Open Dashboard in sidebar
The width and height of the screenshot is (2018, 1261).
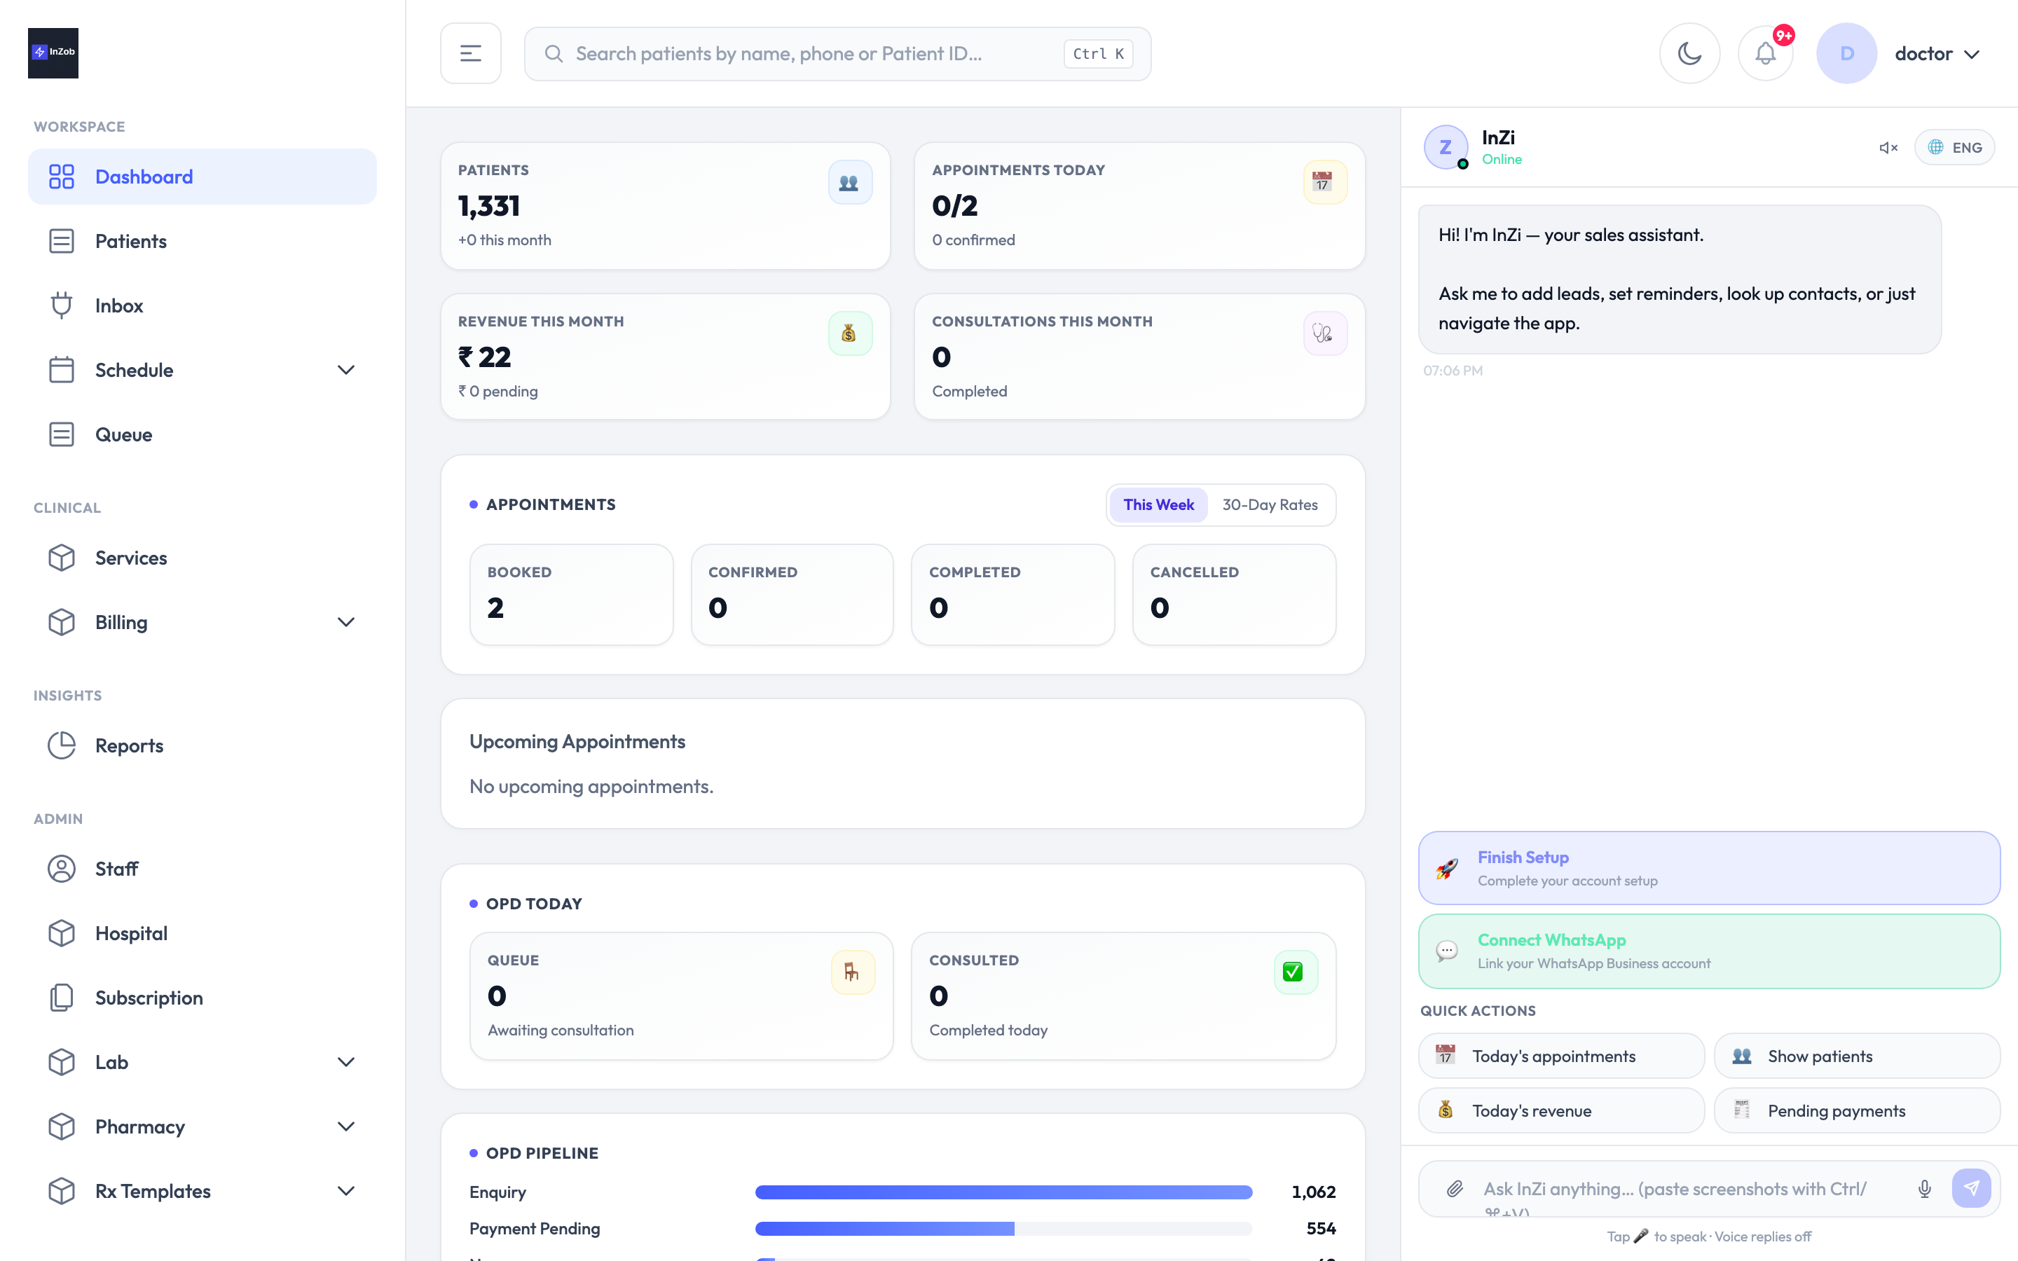pos(203,177)
